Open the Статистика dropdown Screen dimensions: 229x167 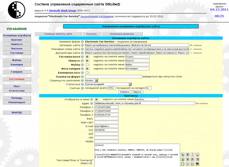tap(108, 84)
